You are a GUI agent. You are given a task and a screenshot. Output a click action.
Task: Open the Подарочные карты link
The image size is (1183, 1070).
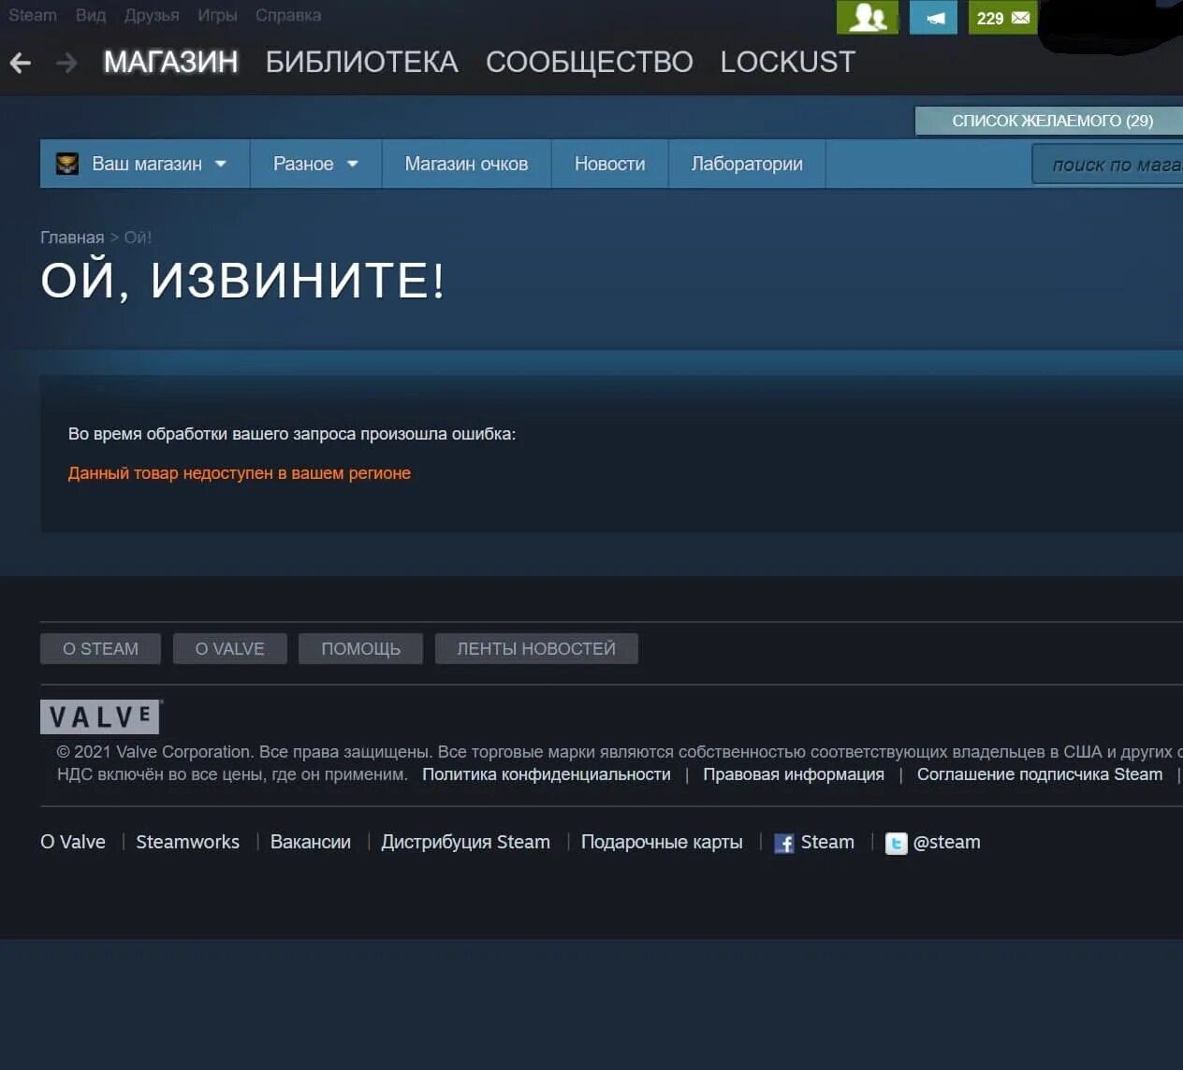click(662, 842)
